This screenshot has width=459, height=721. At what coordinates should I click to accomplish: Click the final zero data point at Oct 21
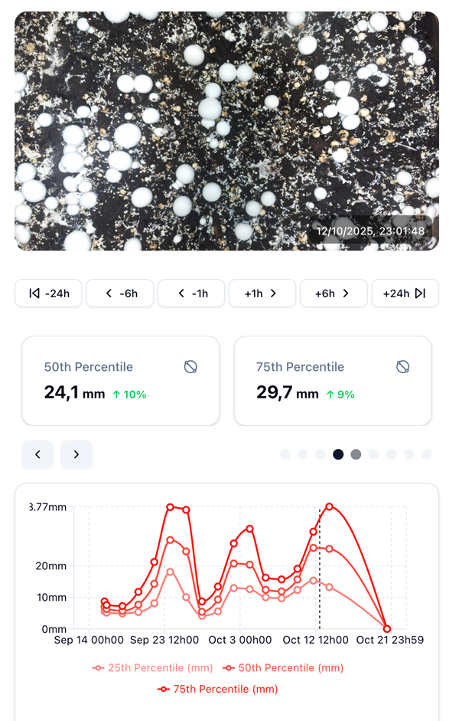[387, 628]
